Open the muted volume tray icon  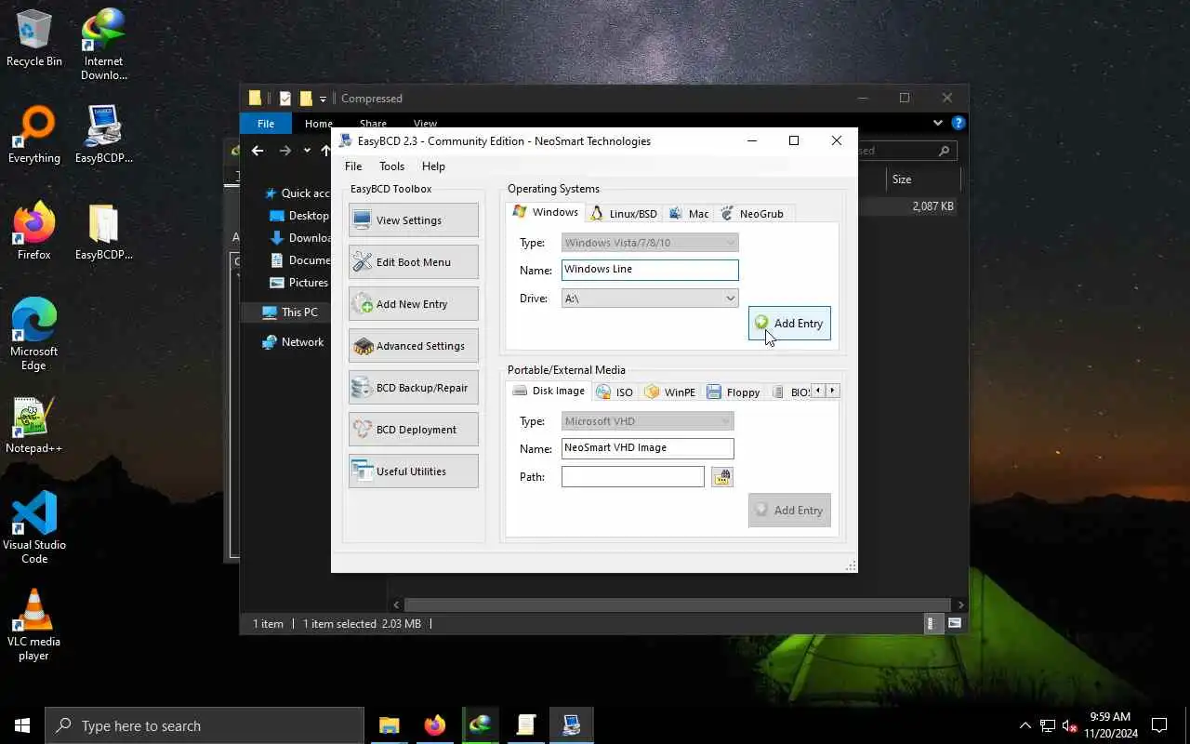1070,725
